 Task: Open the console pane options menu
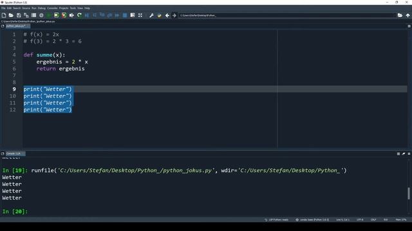pos(409,154)
